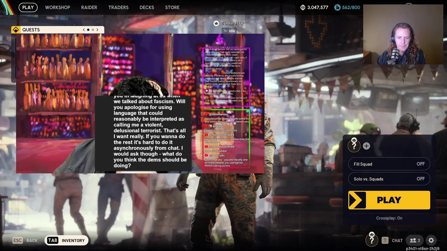This screenshot has height=251, width=447.
Task: Select the party leader avatar in squad panel
Action: pos(354,145)
